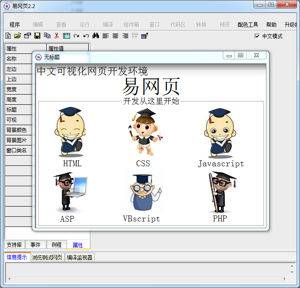300x288 pixels.
Task: Click the New file toolbar icon
Action: coord(8,36)
